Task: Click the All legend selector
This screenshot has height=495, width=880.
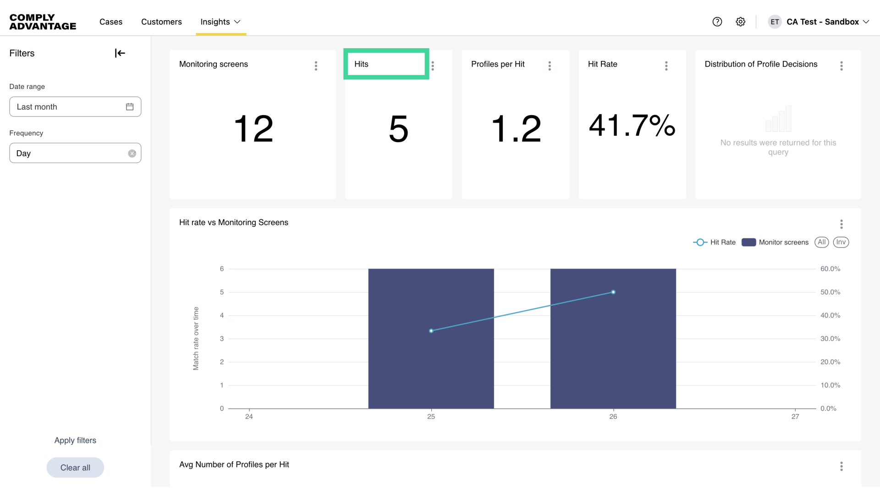Action: pos(821,242)
